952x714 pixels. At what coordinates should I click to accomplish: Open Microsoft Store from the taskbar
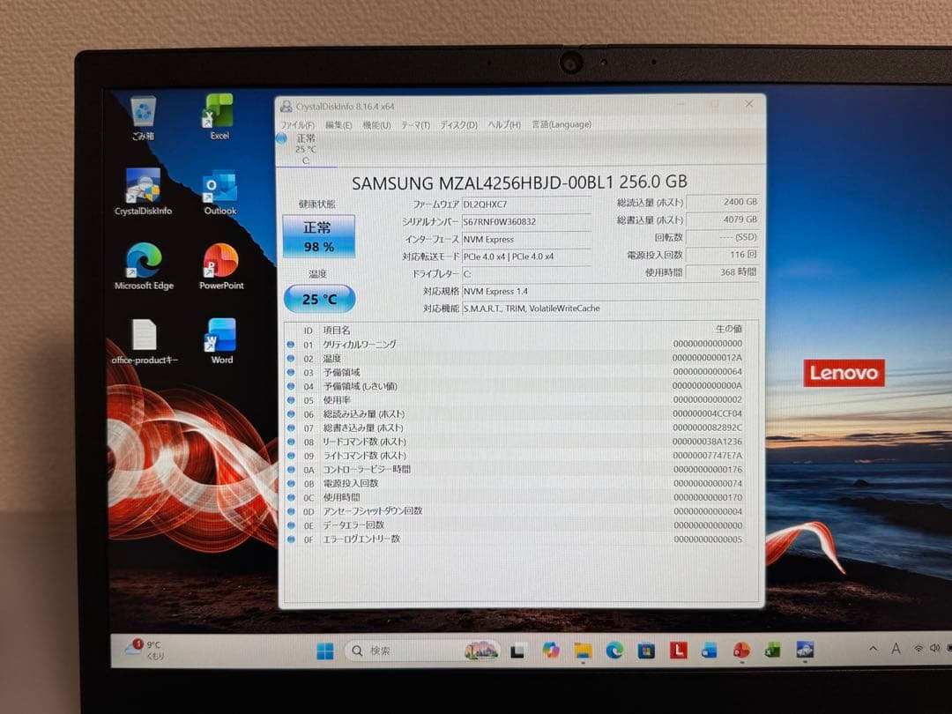tap(646, 651)
